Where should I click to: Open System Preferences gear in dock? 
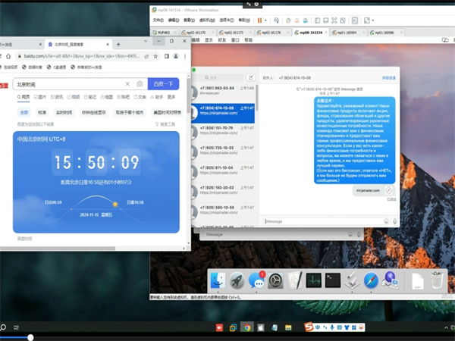[275, 280]
